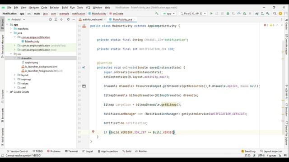289x162 pixels.
Task: Open the Event Log
Action: point(248,151)
